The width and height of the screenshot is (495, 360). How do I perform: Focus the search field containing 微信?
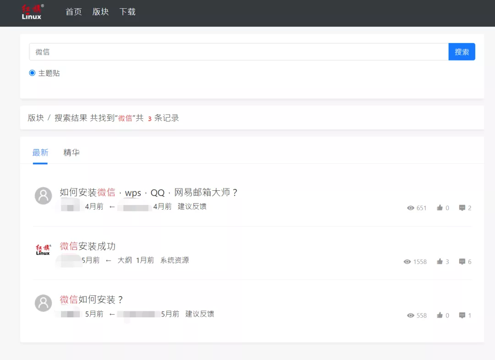point(239,52)
